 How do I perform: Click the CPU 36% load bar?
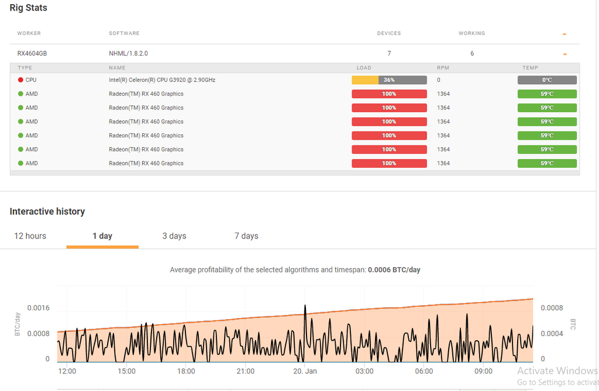pyautogui.click(x=389, y=80)
